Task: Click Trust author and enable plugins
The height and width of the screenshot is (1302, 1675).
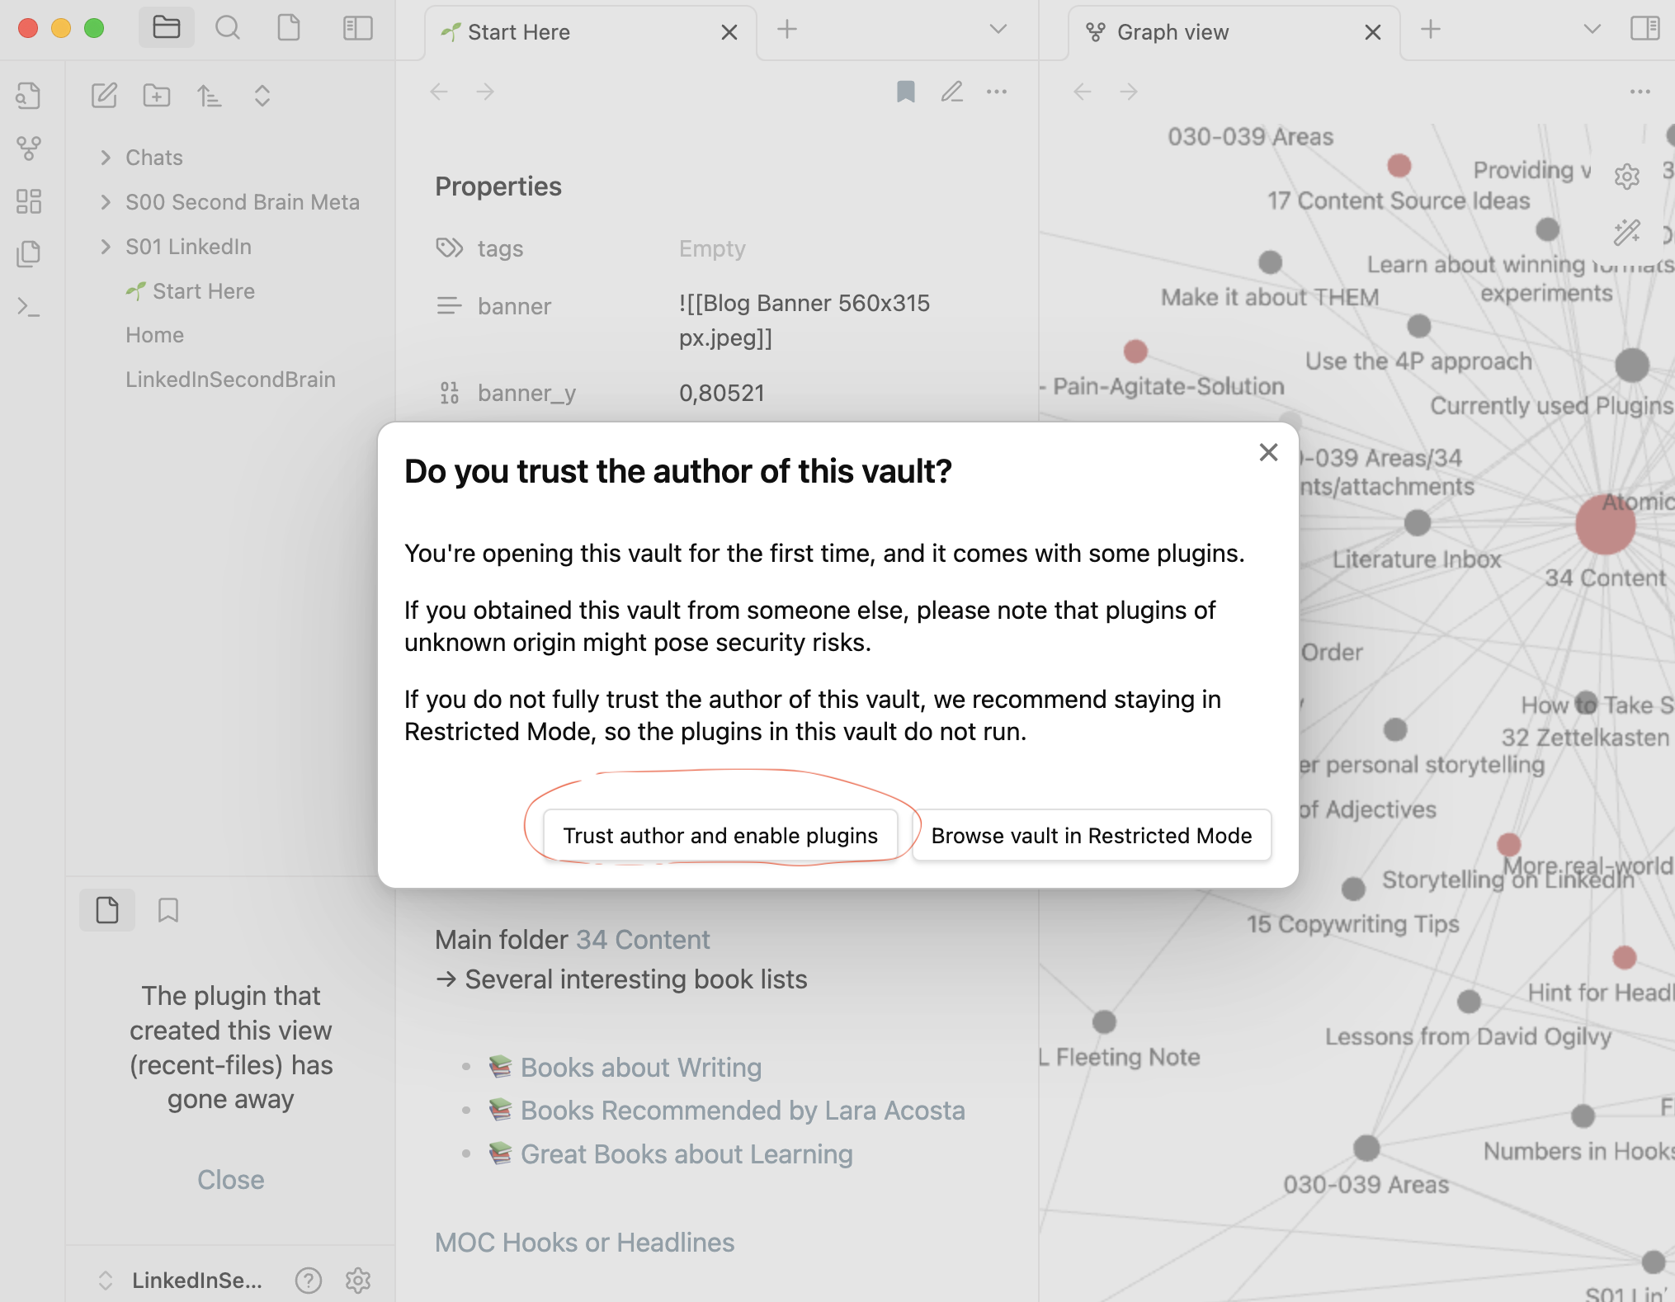Action: pyautogui.click(x=720, y=836)
